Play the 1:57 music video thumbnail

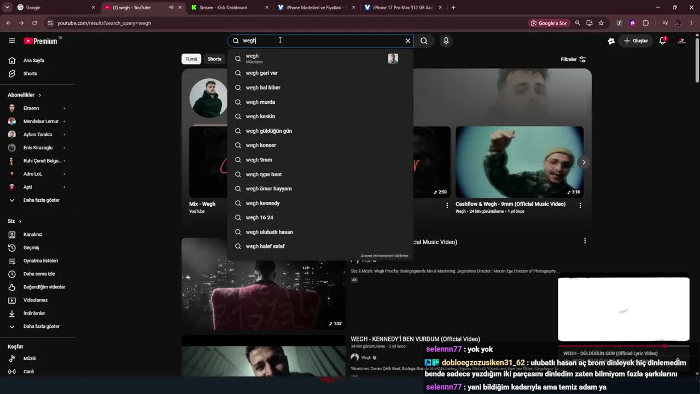(x=263, y=283)
